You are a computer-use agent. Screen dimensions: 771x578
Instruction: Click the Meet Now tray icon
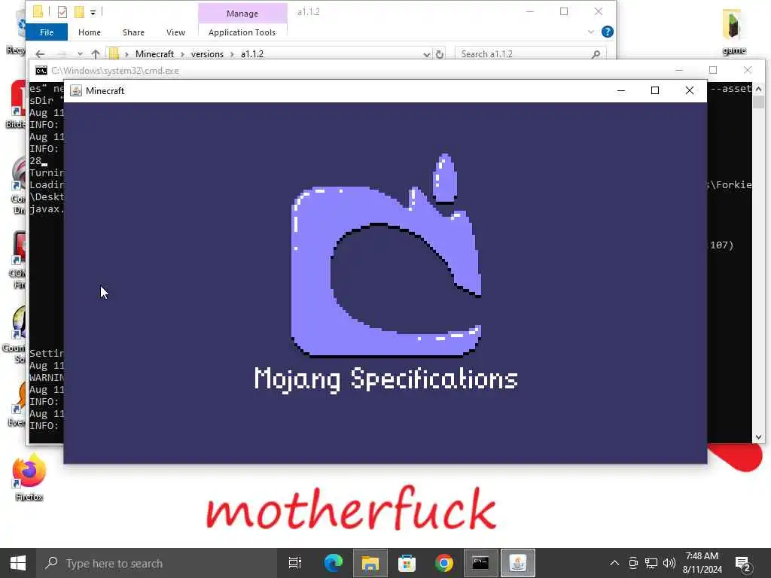pos(633,563)
